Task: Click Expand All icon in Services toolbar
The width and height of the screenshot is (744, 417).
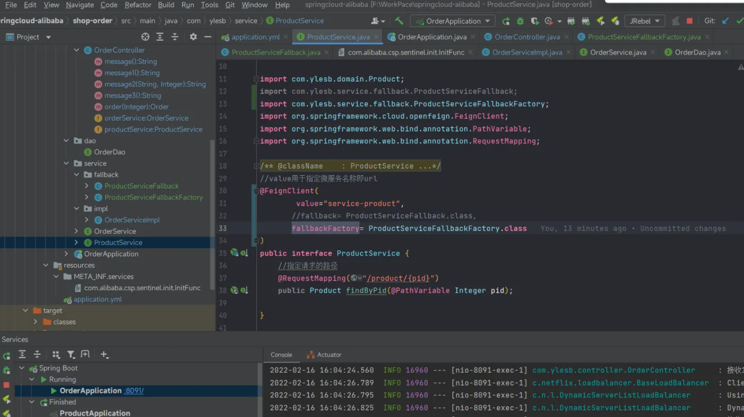Action: 22,354
